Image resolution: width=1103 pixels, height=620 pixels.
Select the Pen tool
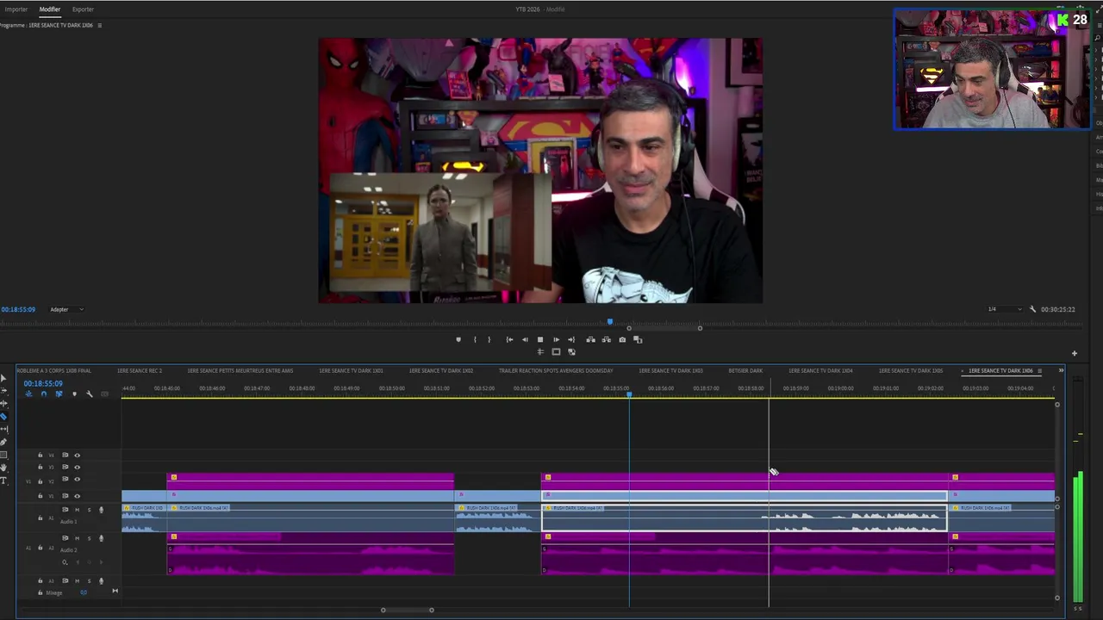(x=3, y=442)
